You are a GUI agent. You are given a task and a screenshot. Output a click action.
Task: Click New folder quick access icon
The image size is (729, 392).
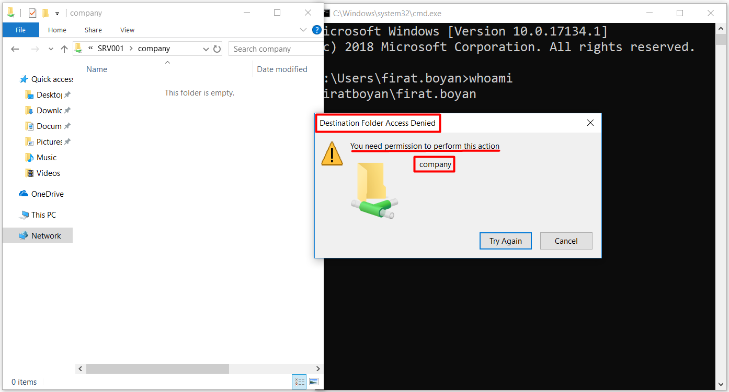pos(45,13)
